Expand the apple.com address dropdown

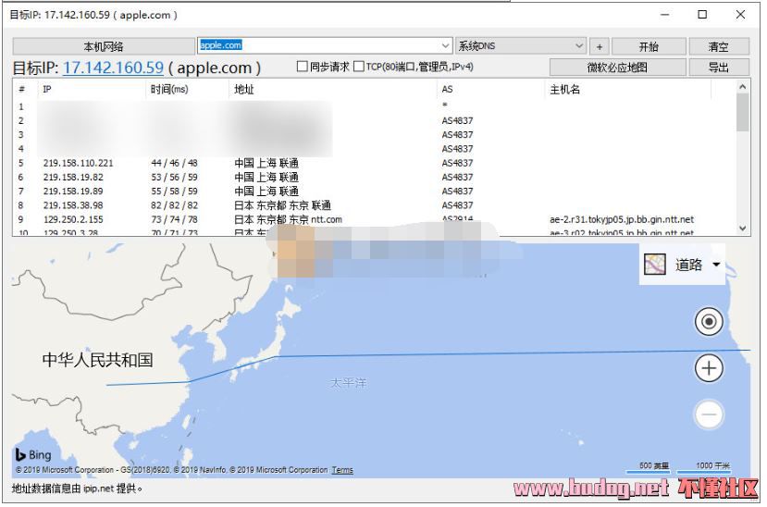click(x=446, y=45)
